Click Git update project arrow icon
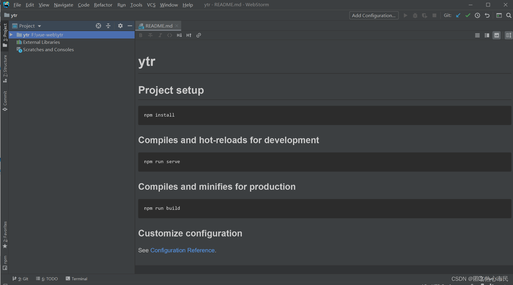This screenshot has width=513, height=285. pos(458,15)
